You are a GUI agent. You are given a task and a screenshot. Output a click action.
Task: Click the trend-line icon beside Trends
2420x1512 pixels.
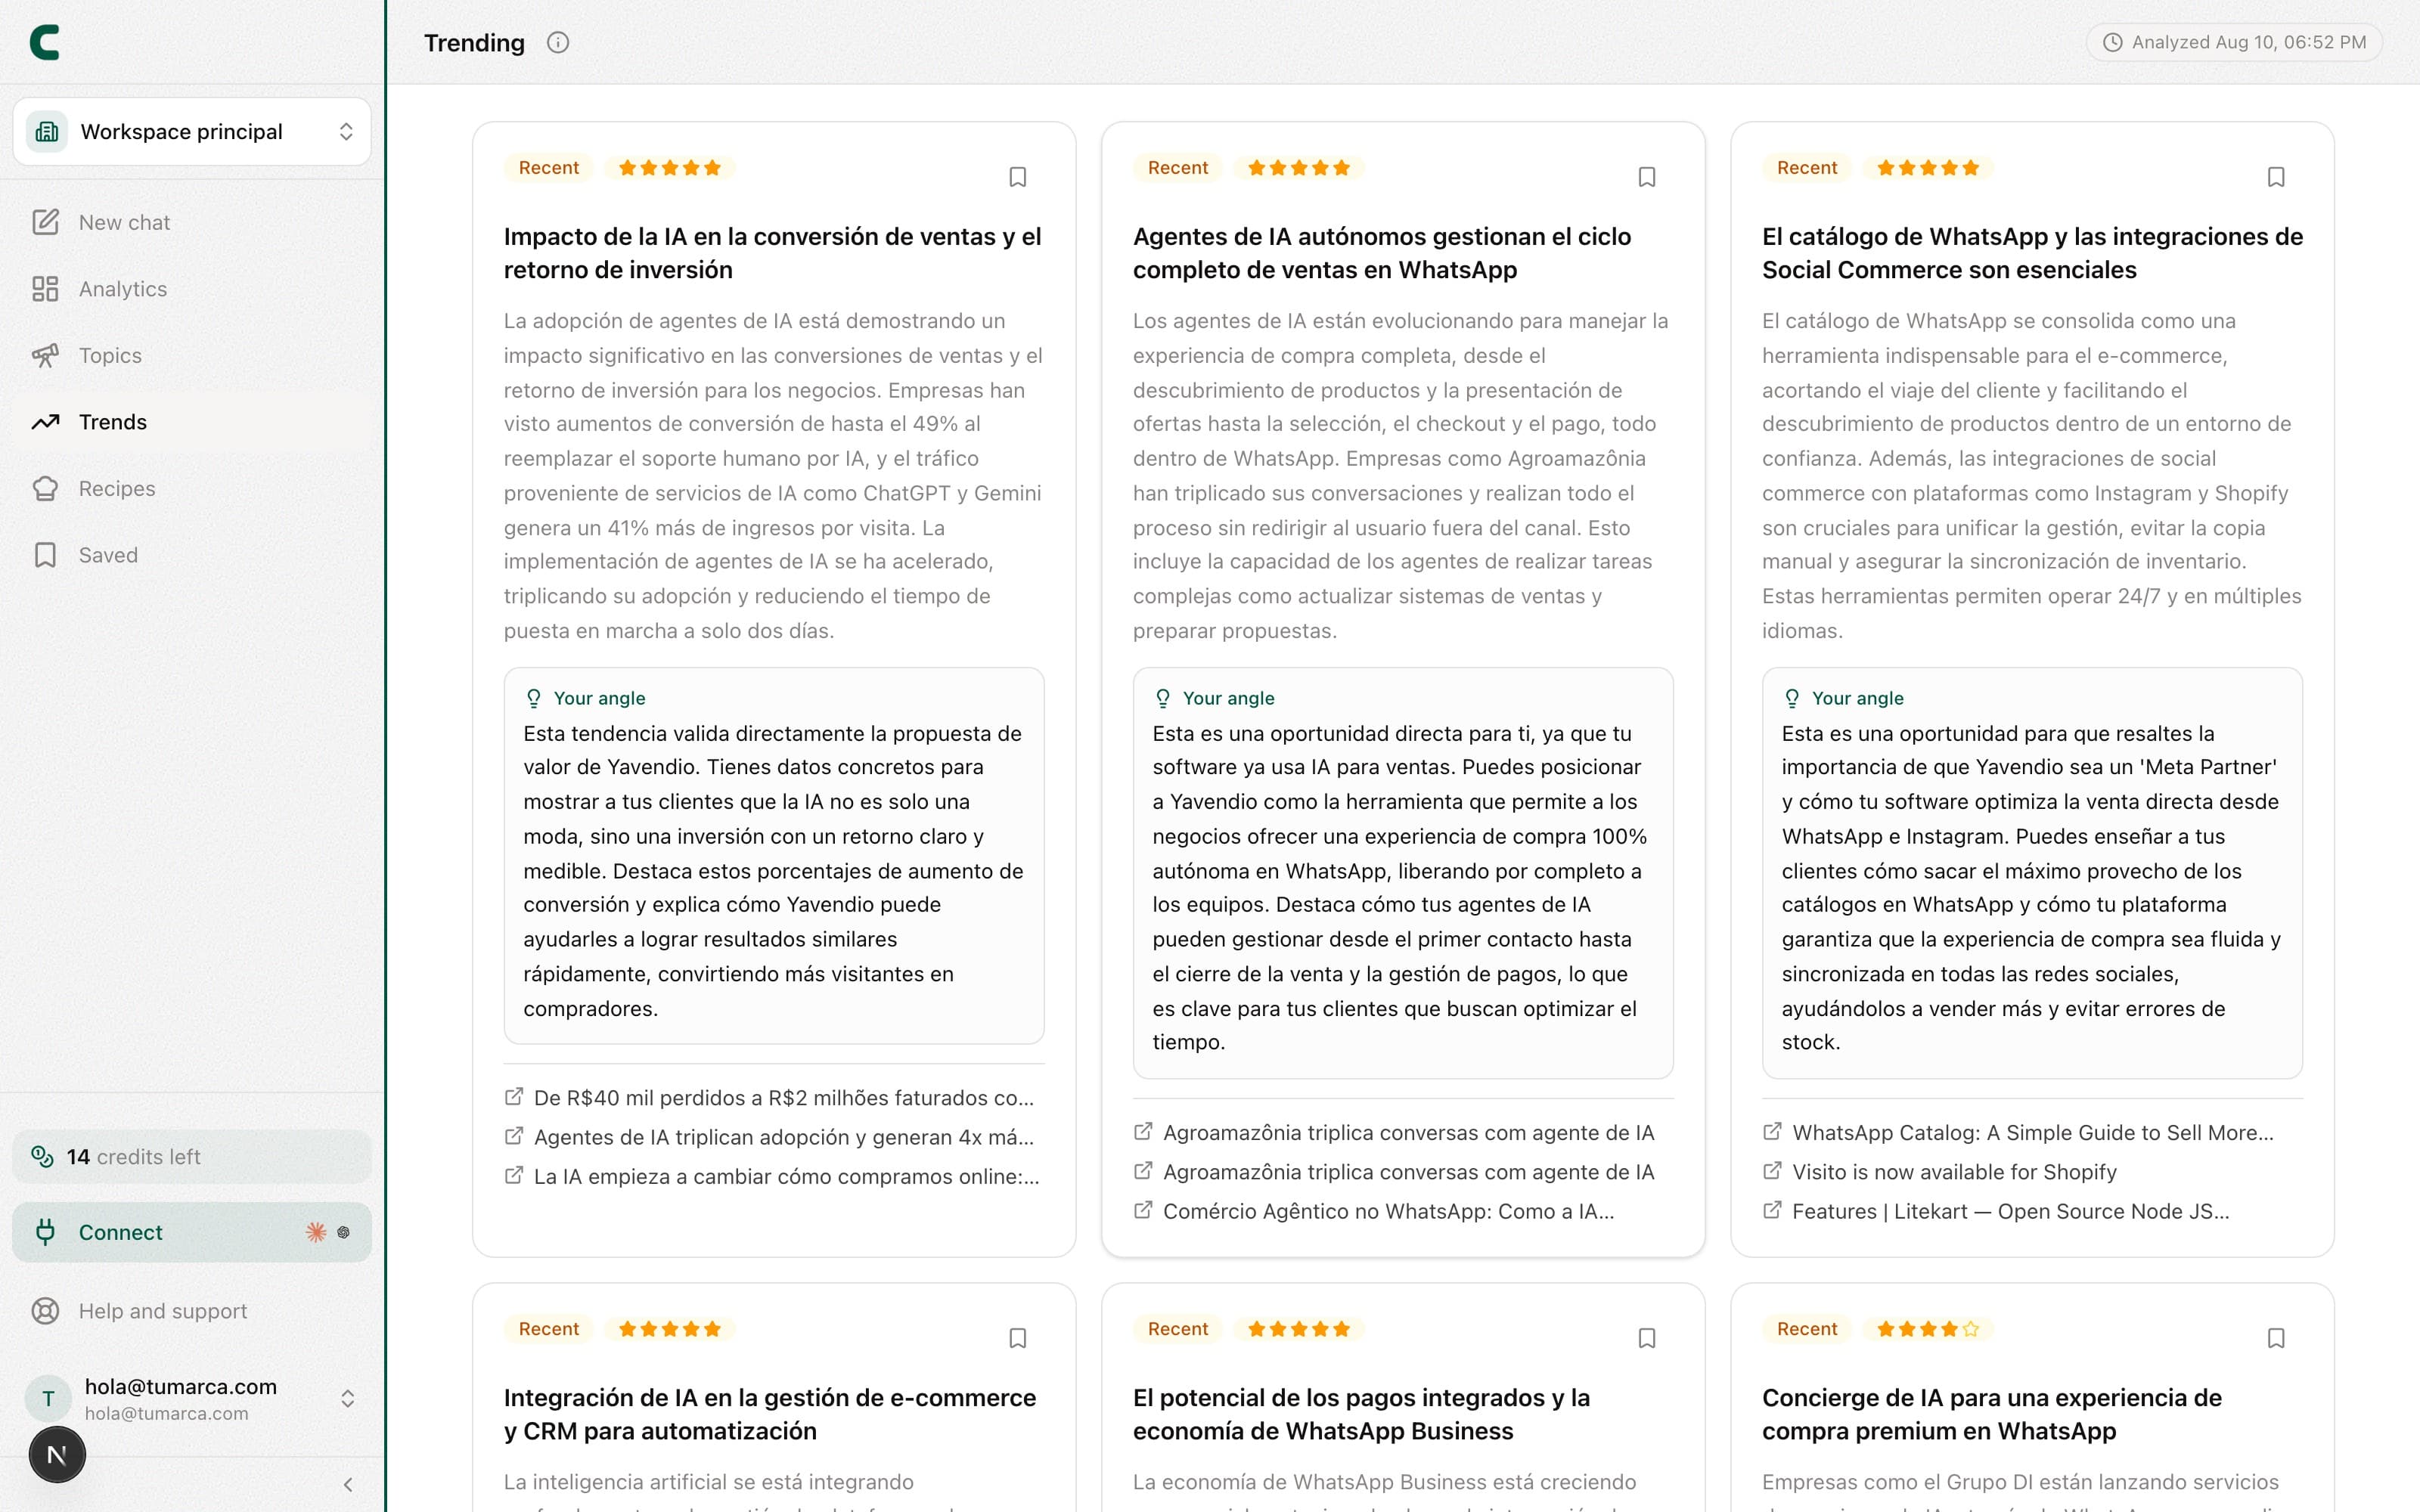point(45,422)
